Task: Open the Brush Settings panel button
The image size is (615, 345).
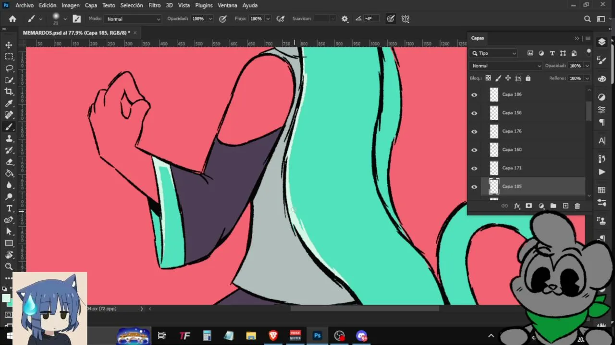Action: coord(76,19)
